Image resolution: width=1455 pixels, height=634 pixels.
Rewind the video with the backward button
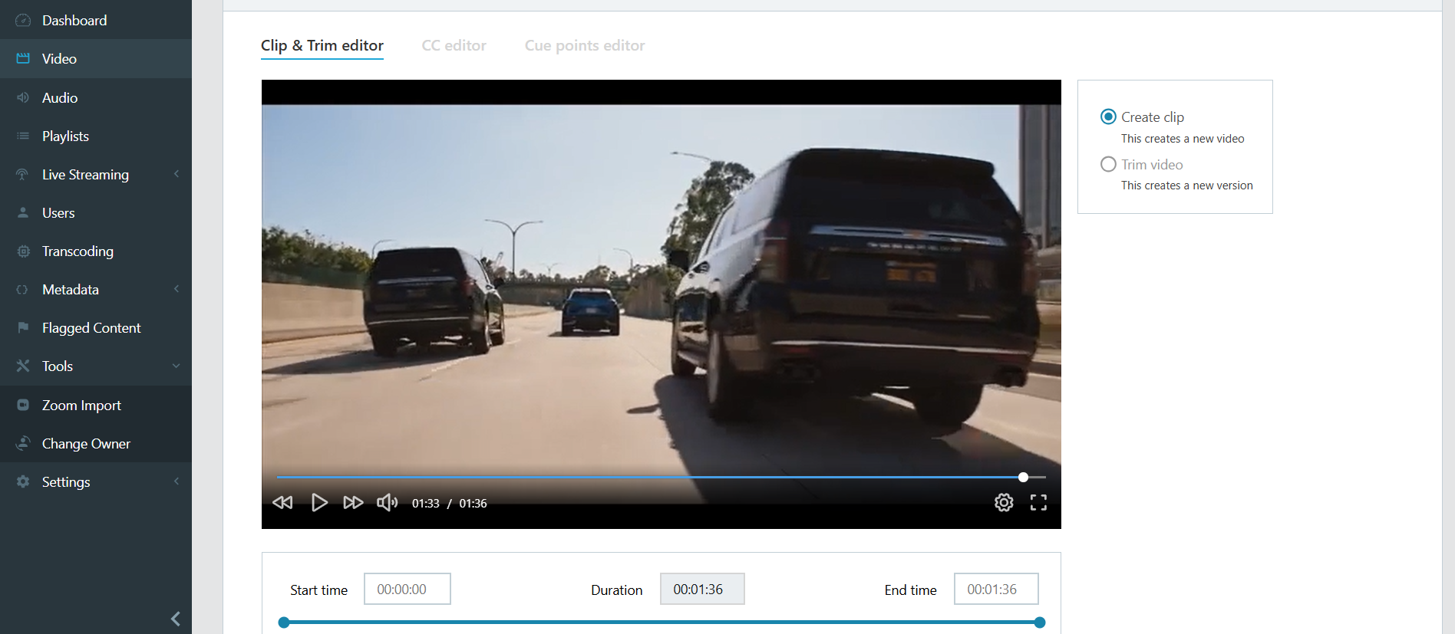pos(282,503)
